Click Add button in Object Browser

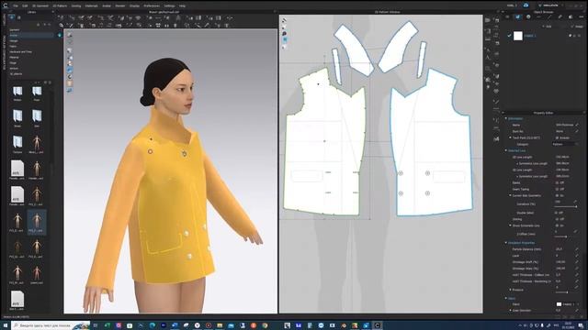pos(547,27)
